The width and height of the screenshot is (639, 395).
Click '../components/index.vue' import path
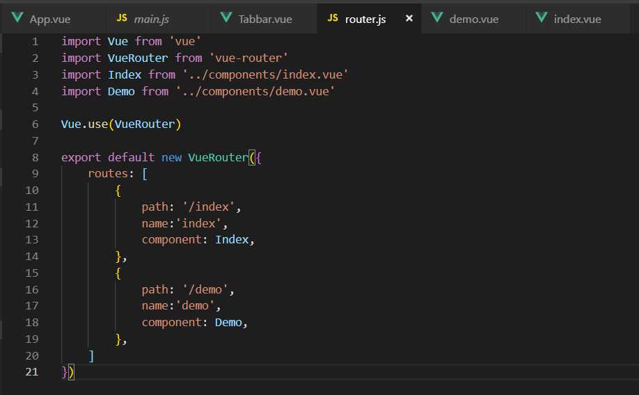coord(265,75)
